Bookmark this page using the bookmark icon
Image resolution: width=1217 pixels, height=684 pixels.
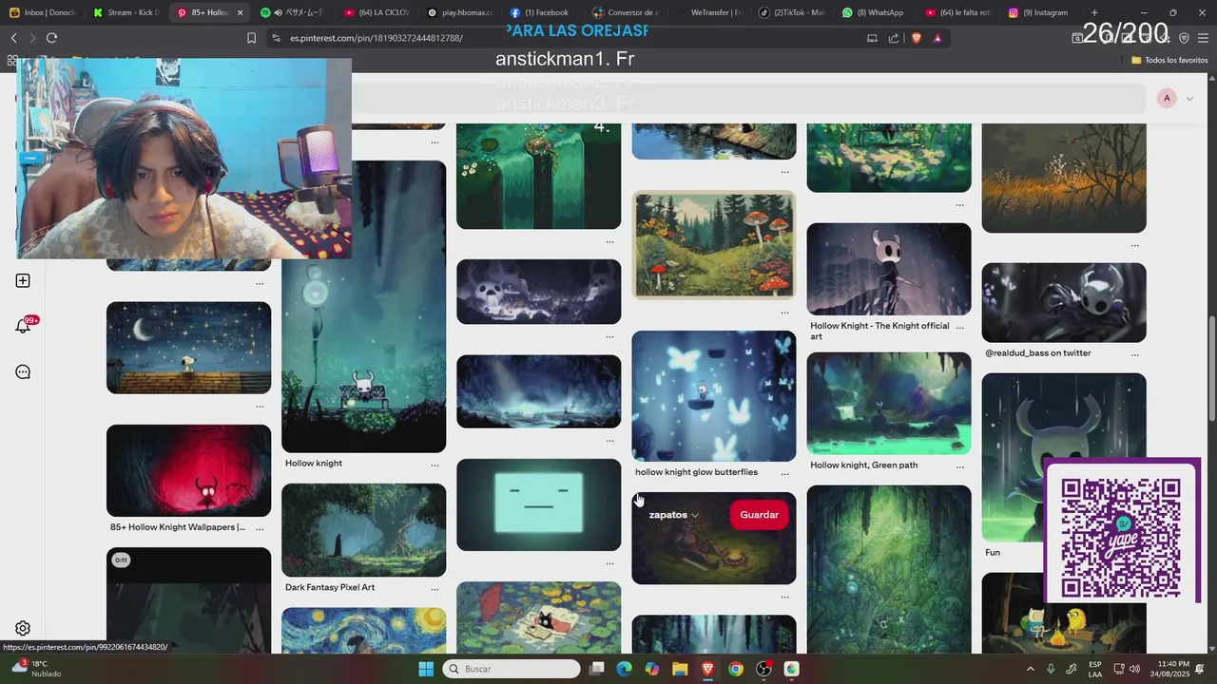[251, 38]
